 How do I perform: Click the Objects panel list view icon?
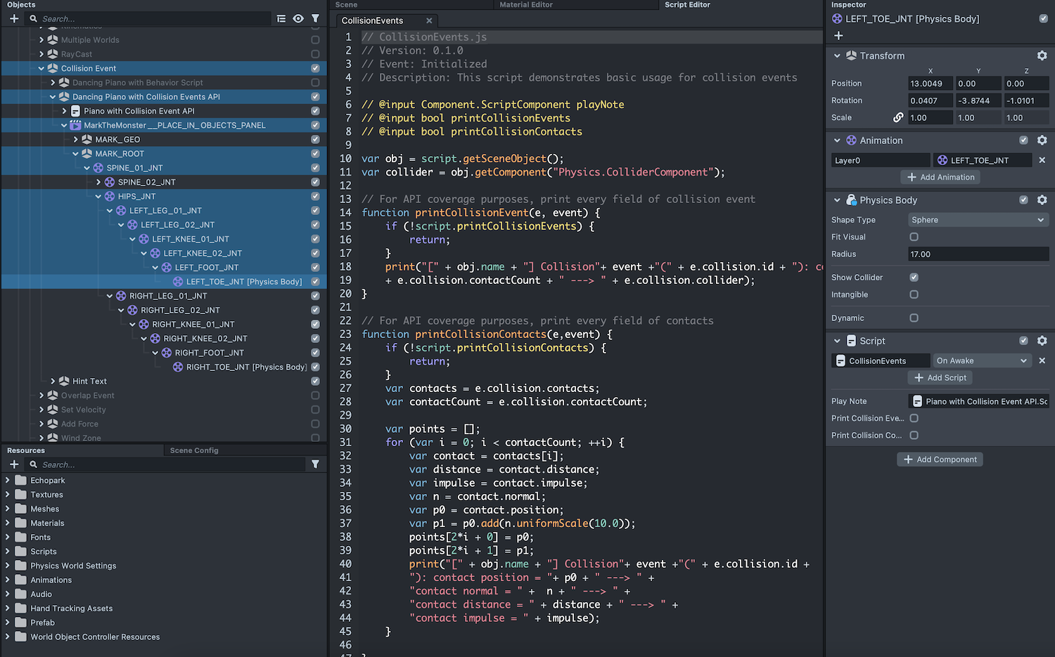tap(281, 19)
